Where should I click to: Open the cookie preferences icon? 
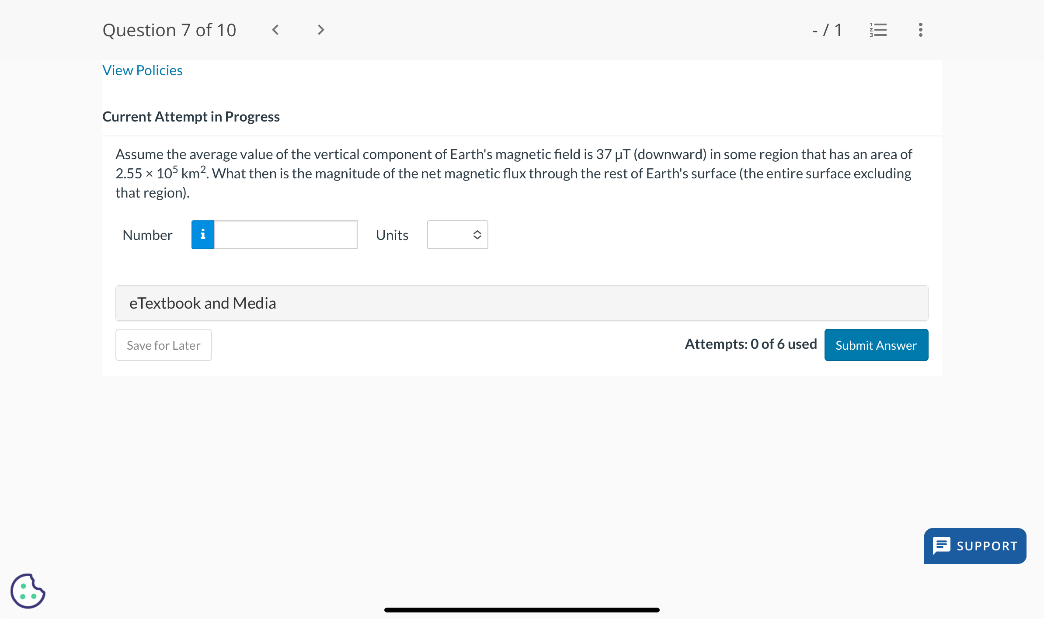click(x=28, y=591)
